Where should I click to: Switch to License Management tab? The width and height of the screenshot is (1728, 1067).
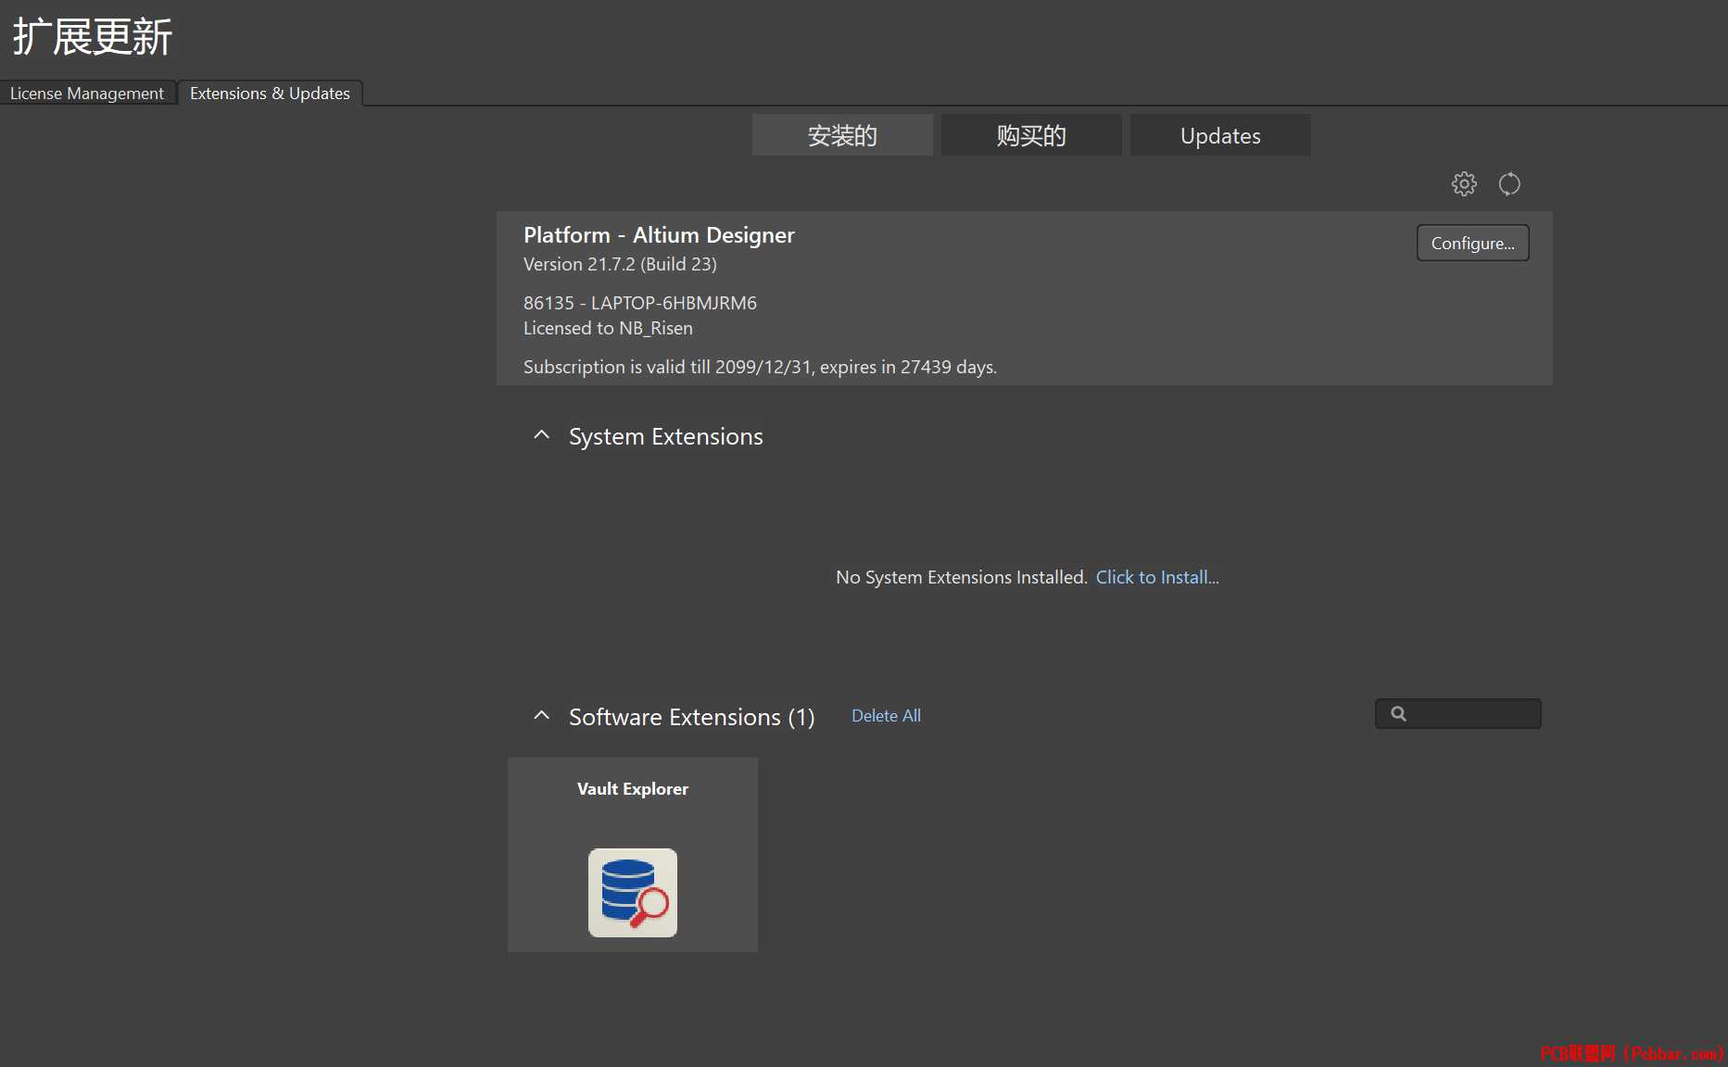pyautogui.click(x=87, y=94)
